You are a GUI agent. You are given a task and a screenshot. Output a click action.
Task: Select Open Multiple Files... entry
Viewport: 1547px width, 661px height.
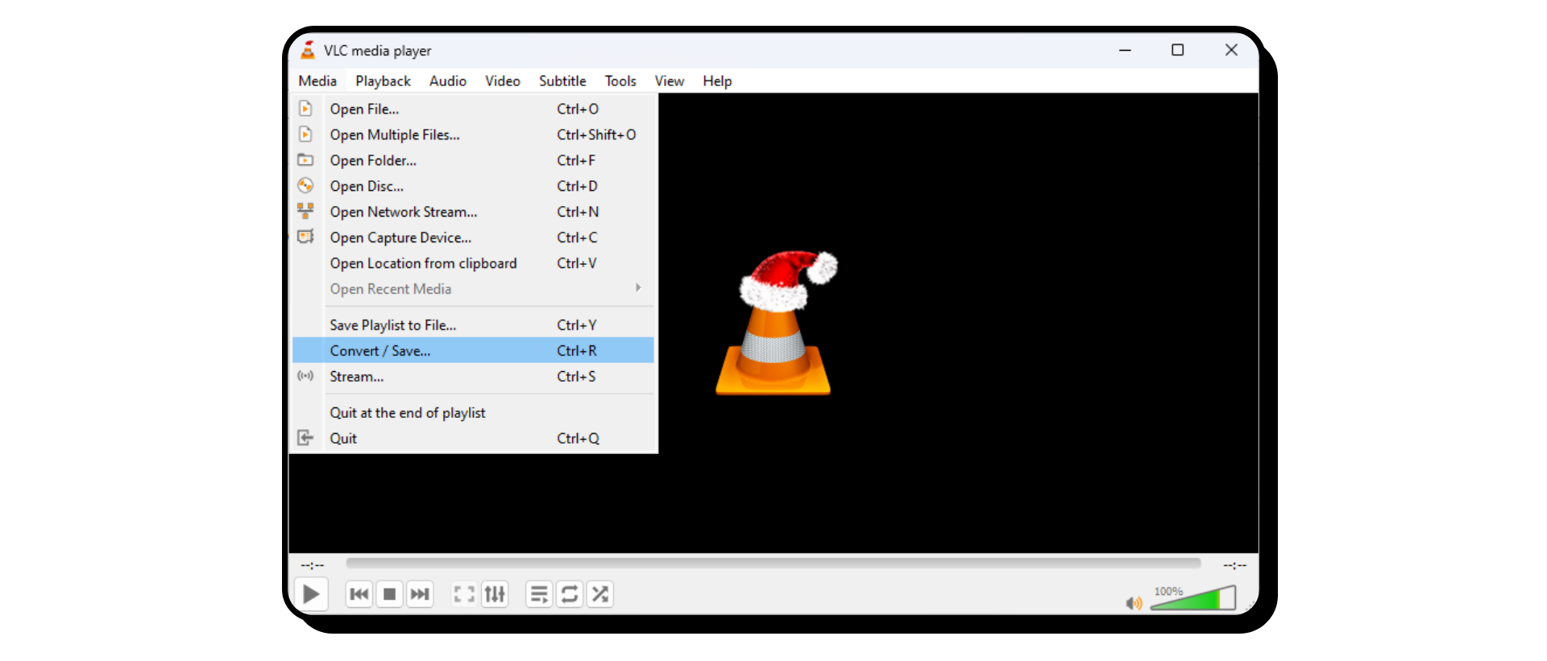tap(473, 134)
